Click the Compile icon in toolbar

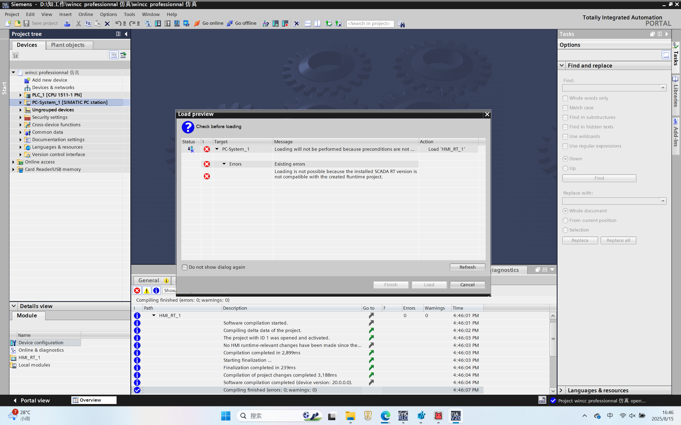(x=148, y=23)
